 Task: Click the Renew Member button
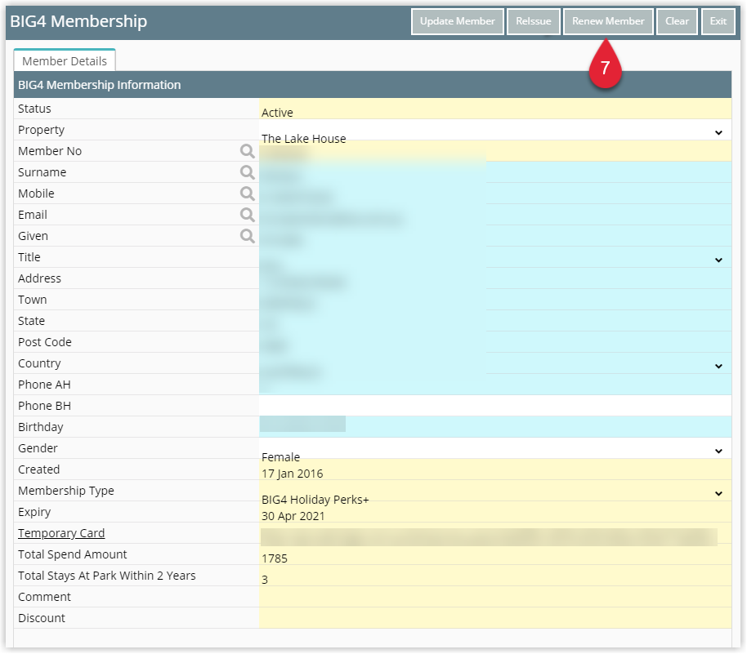click(608, 21)
